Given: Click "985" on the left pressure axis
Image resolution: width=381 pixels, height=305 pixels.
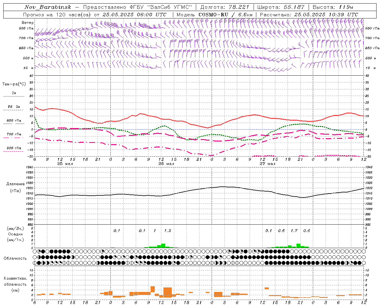Looking at the screenshot, I should [30, 225].
